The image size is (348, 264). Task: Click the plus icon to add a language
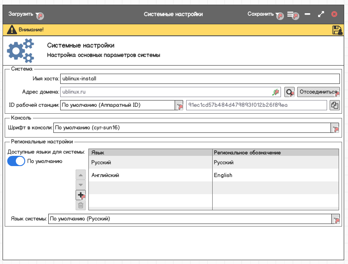(x=80, y=195)
